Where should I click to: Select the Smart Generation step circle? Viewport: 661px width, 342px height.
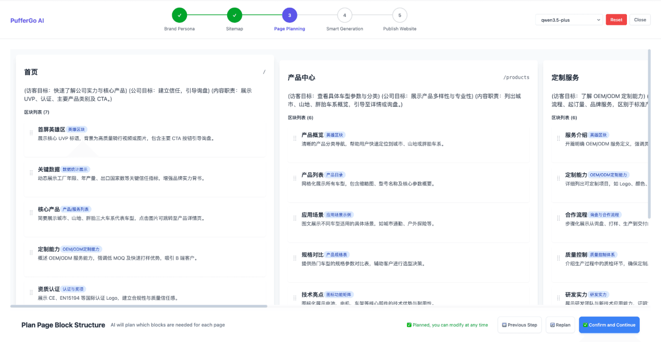(344, 15)
